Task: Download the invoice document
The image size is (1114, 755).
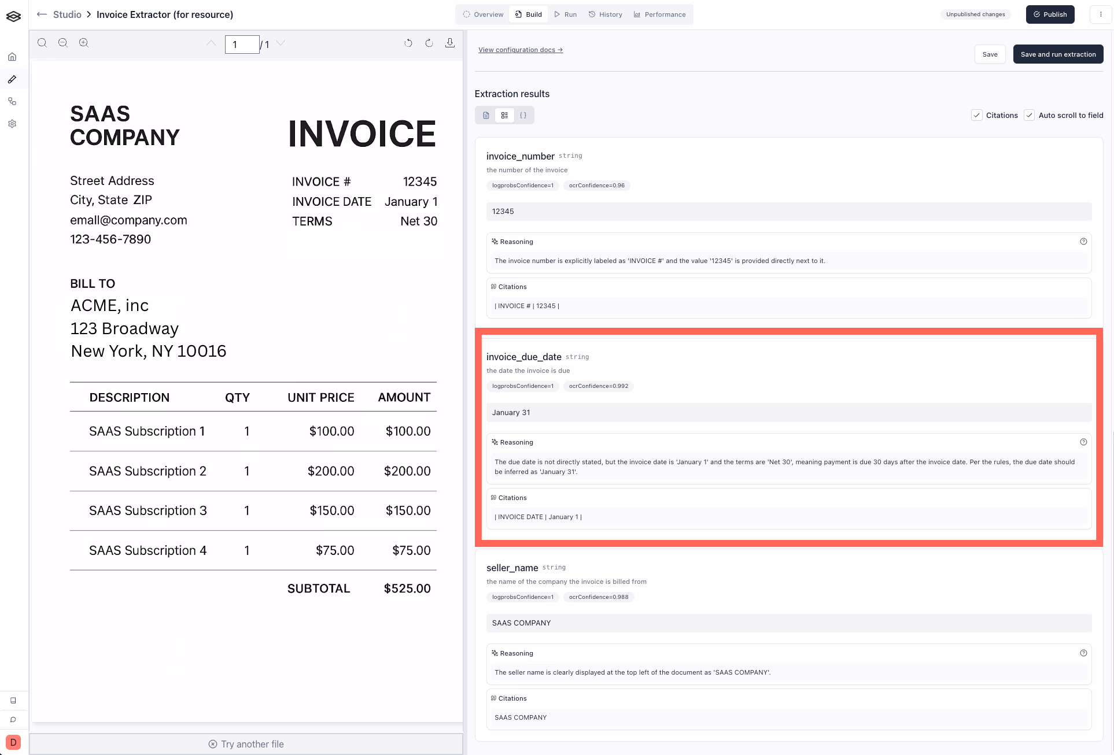Action: (x=450, y=43)
